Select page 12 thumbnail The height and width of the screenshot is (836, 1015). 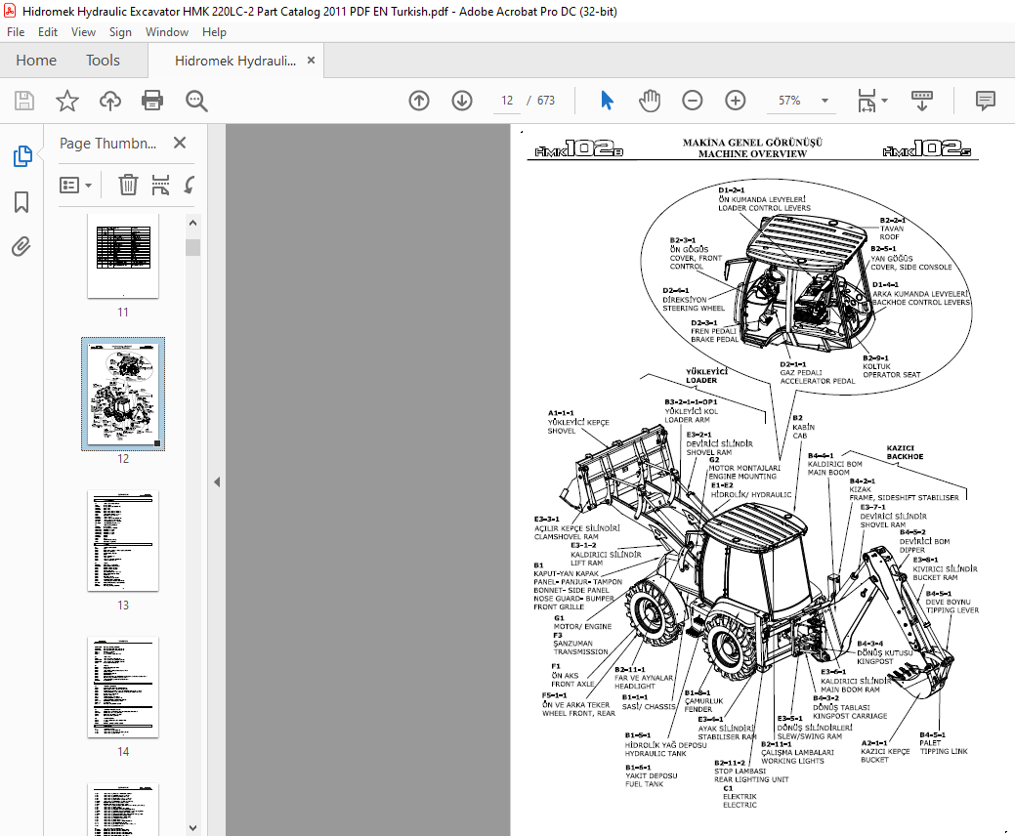[123, 394]
